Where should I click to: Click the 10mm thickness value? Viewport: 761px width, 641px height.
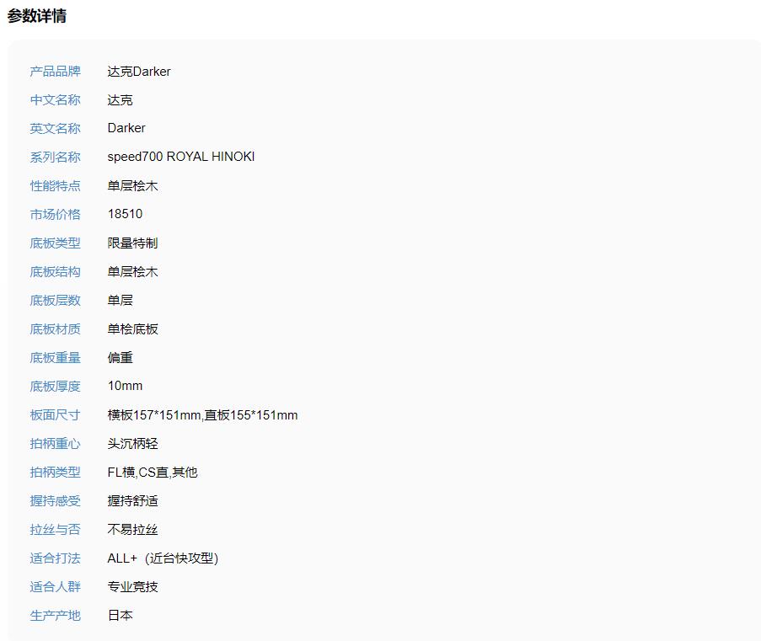[126, 386]
